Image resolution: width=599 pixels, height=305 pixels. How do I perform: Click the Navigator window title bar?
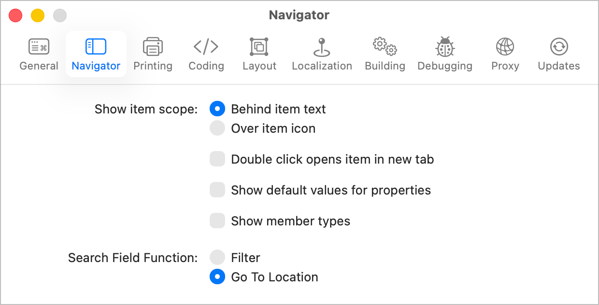pyautogui.click(x=299, y=15)
